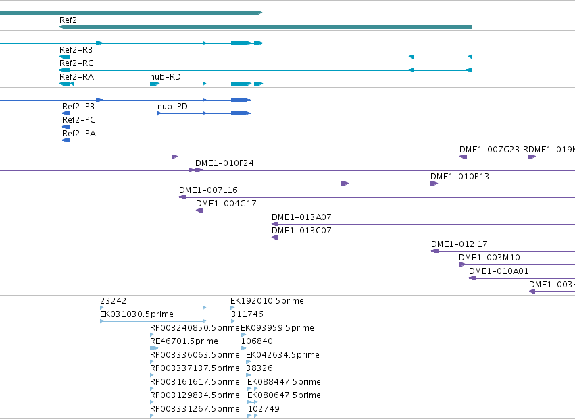Select the nub-PD coding sequence glyph
This screenshot has height=419, width=575.
click(x=204, y=113)
